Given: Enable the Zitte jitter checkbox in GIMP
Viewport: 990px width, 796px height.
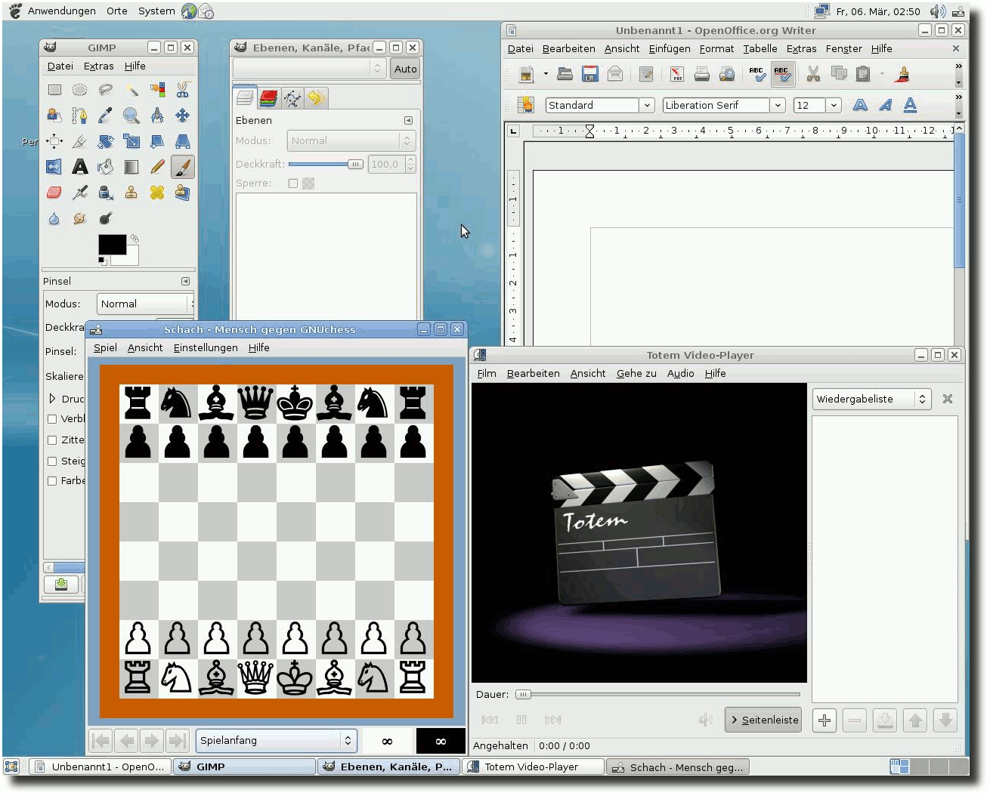Looking at the screenshot, I should (x=52, y=440).
